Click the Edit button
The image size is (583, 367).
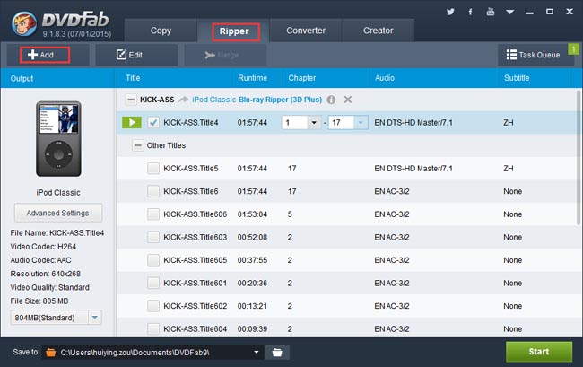tap(136, 55)
